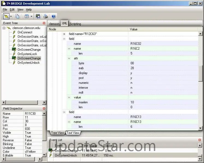Click the Event List OnScreenChange icon

[x=51, y=150]
